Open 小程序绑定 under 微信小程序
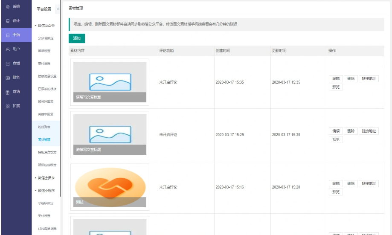This screenshot has width=392, height=235. point(46,203)
